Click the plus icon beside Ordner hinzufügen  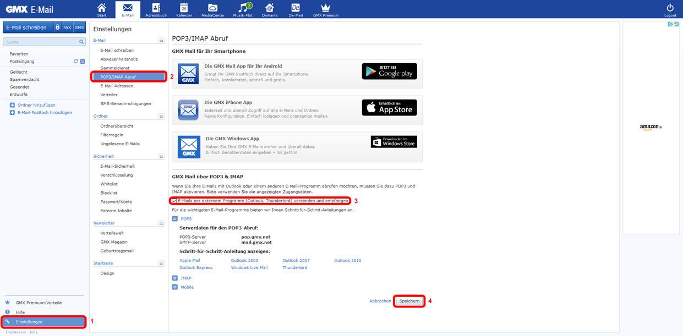[12, 105]
